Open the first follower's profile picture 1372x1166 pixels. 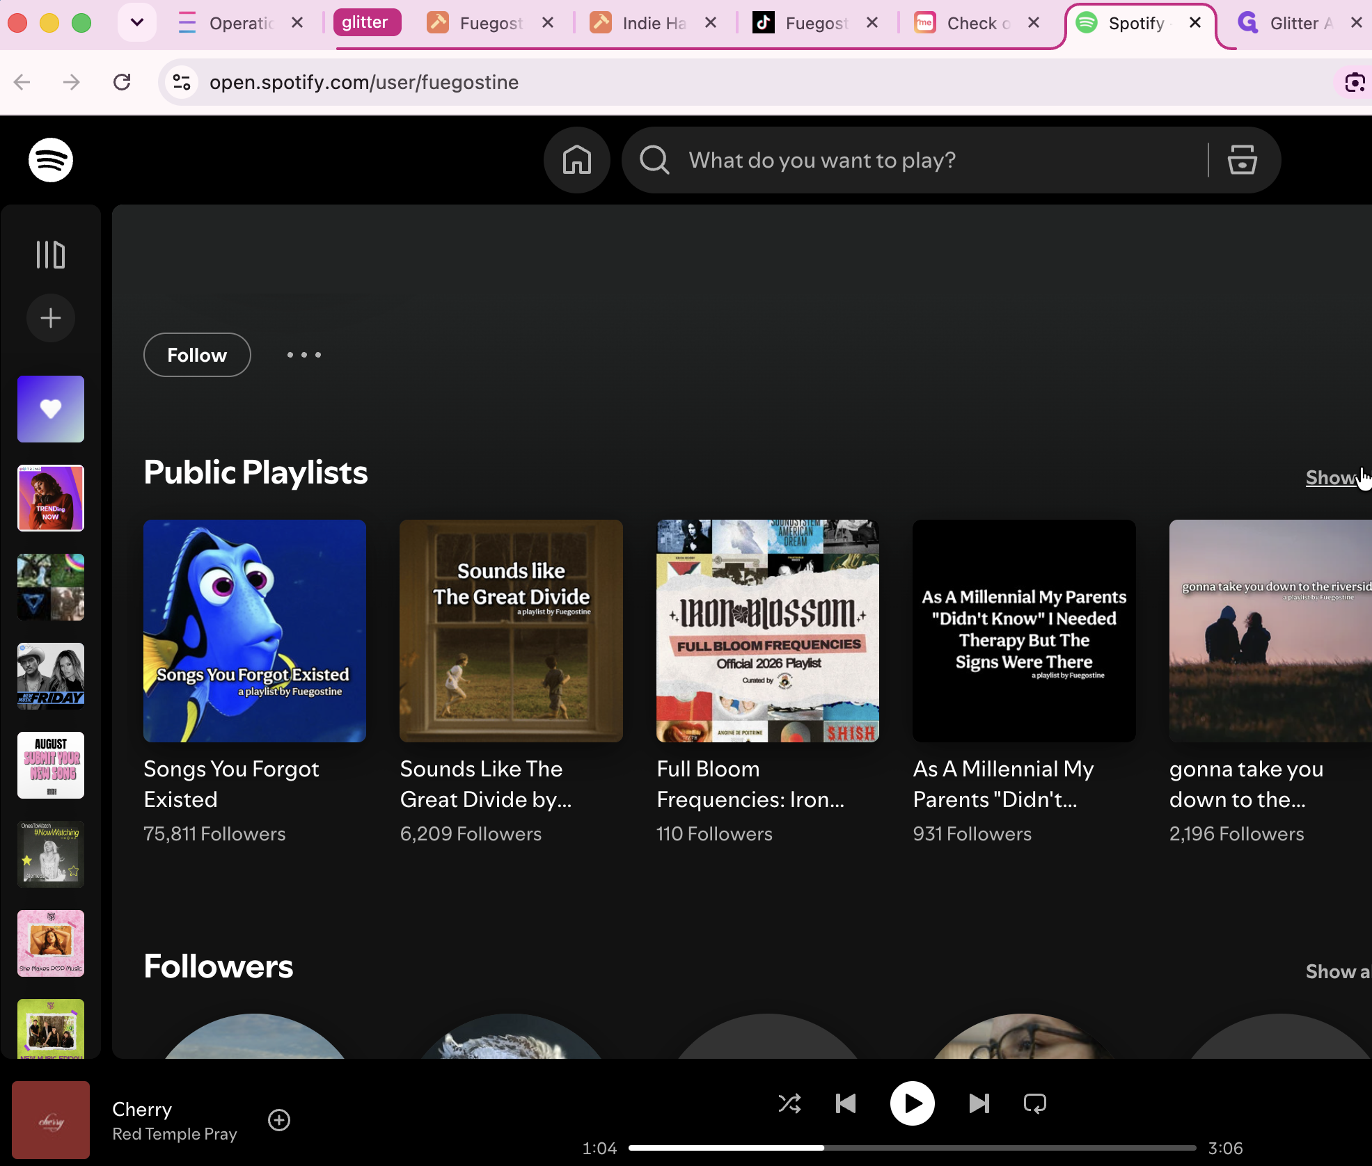(255, 1036)
